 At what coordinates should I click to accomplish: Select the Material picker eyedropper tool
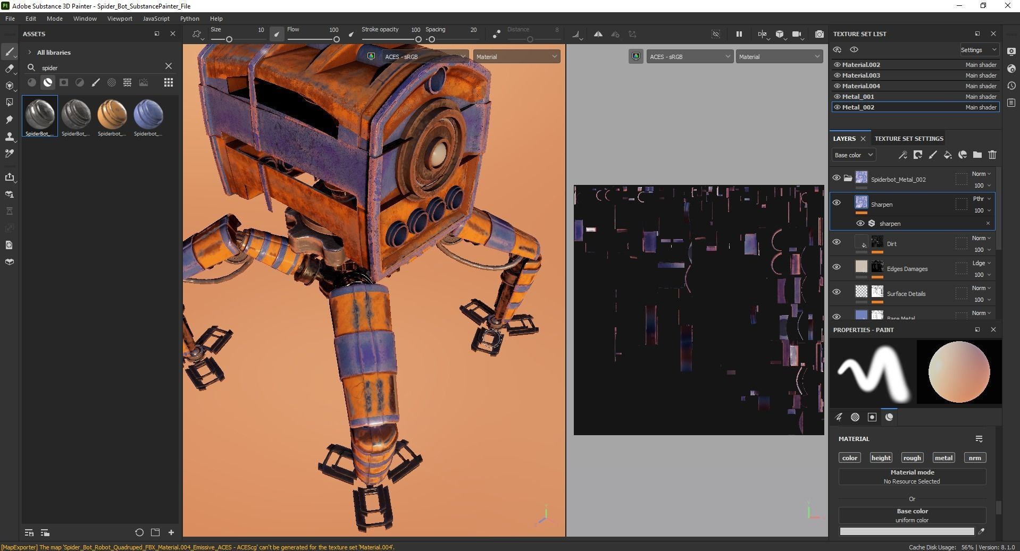point(9,154)
